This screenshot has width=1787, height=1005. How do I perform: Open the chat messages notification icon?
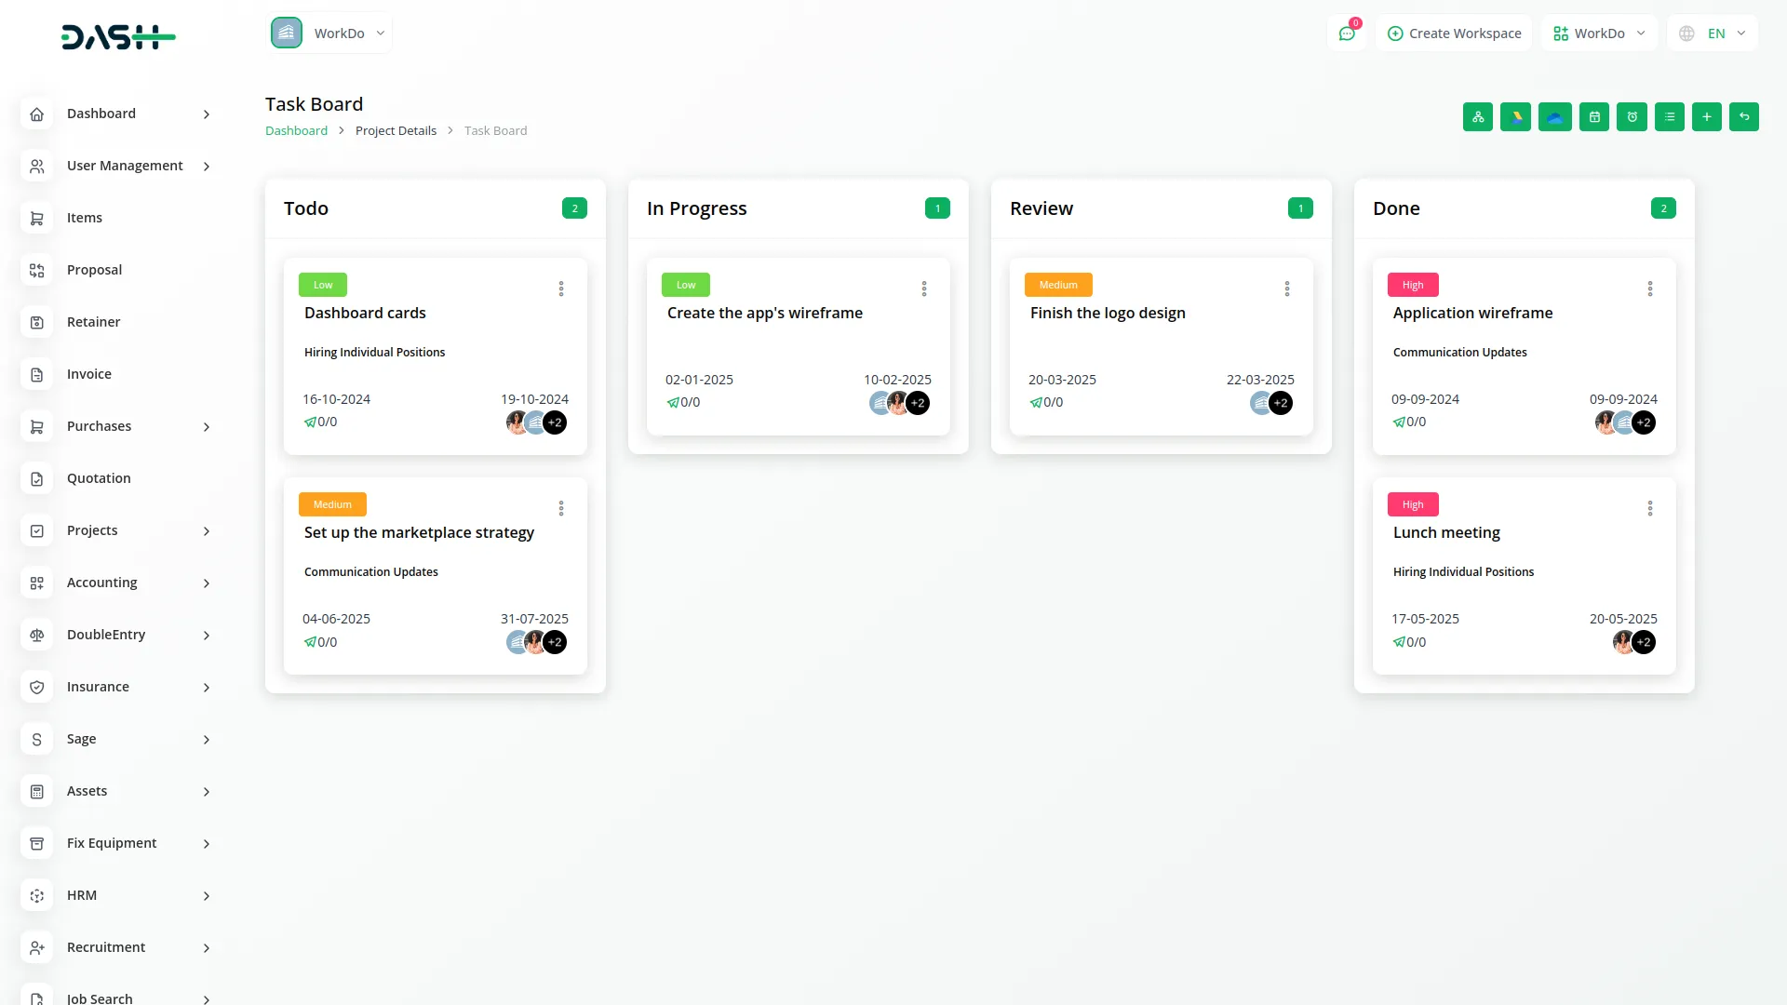click(1347, 33)
